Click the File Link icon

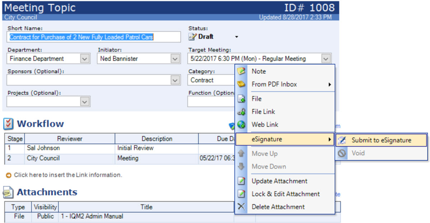241,111
